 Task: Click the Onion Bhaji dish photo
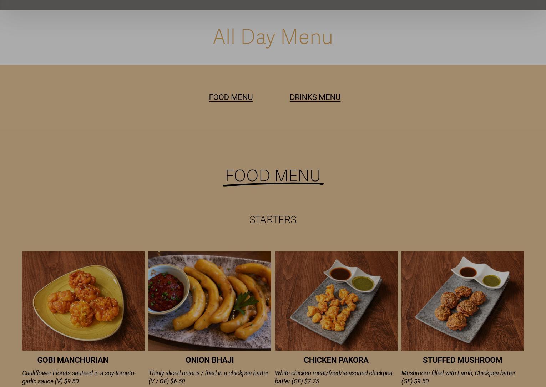tap(210, 301)
